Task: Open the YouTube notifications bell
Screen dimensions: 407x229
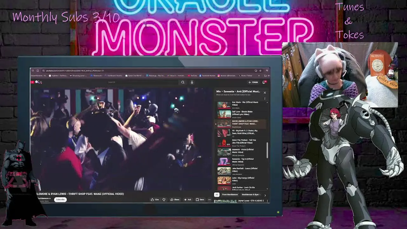Action: click(264, 82)
